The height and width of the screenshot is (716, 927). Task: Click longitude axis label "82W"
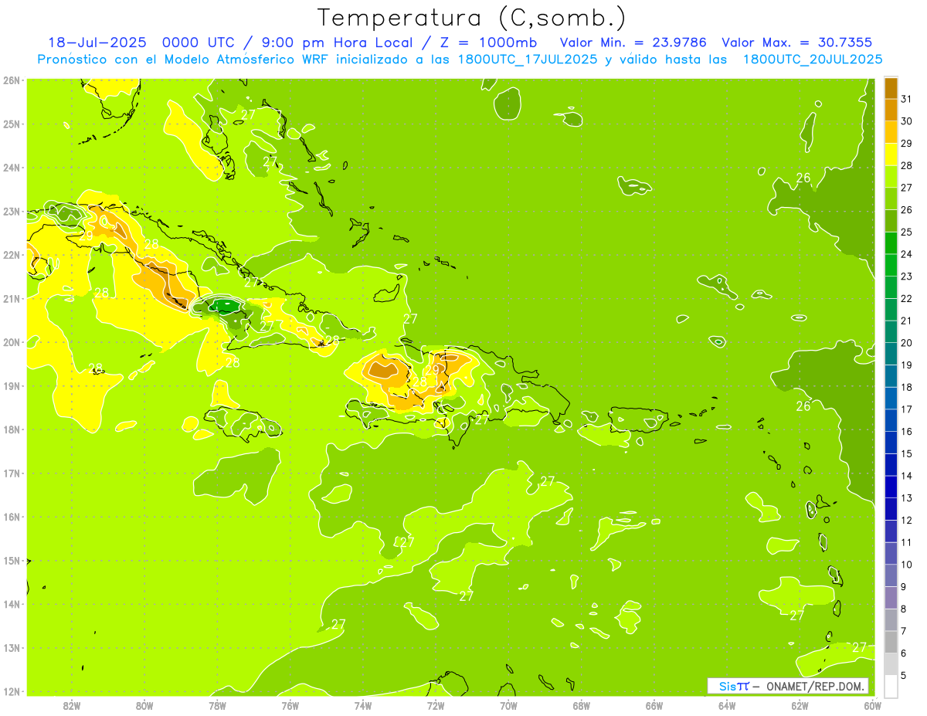[72, 705]
